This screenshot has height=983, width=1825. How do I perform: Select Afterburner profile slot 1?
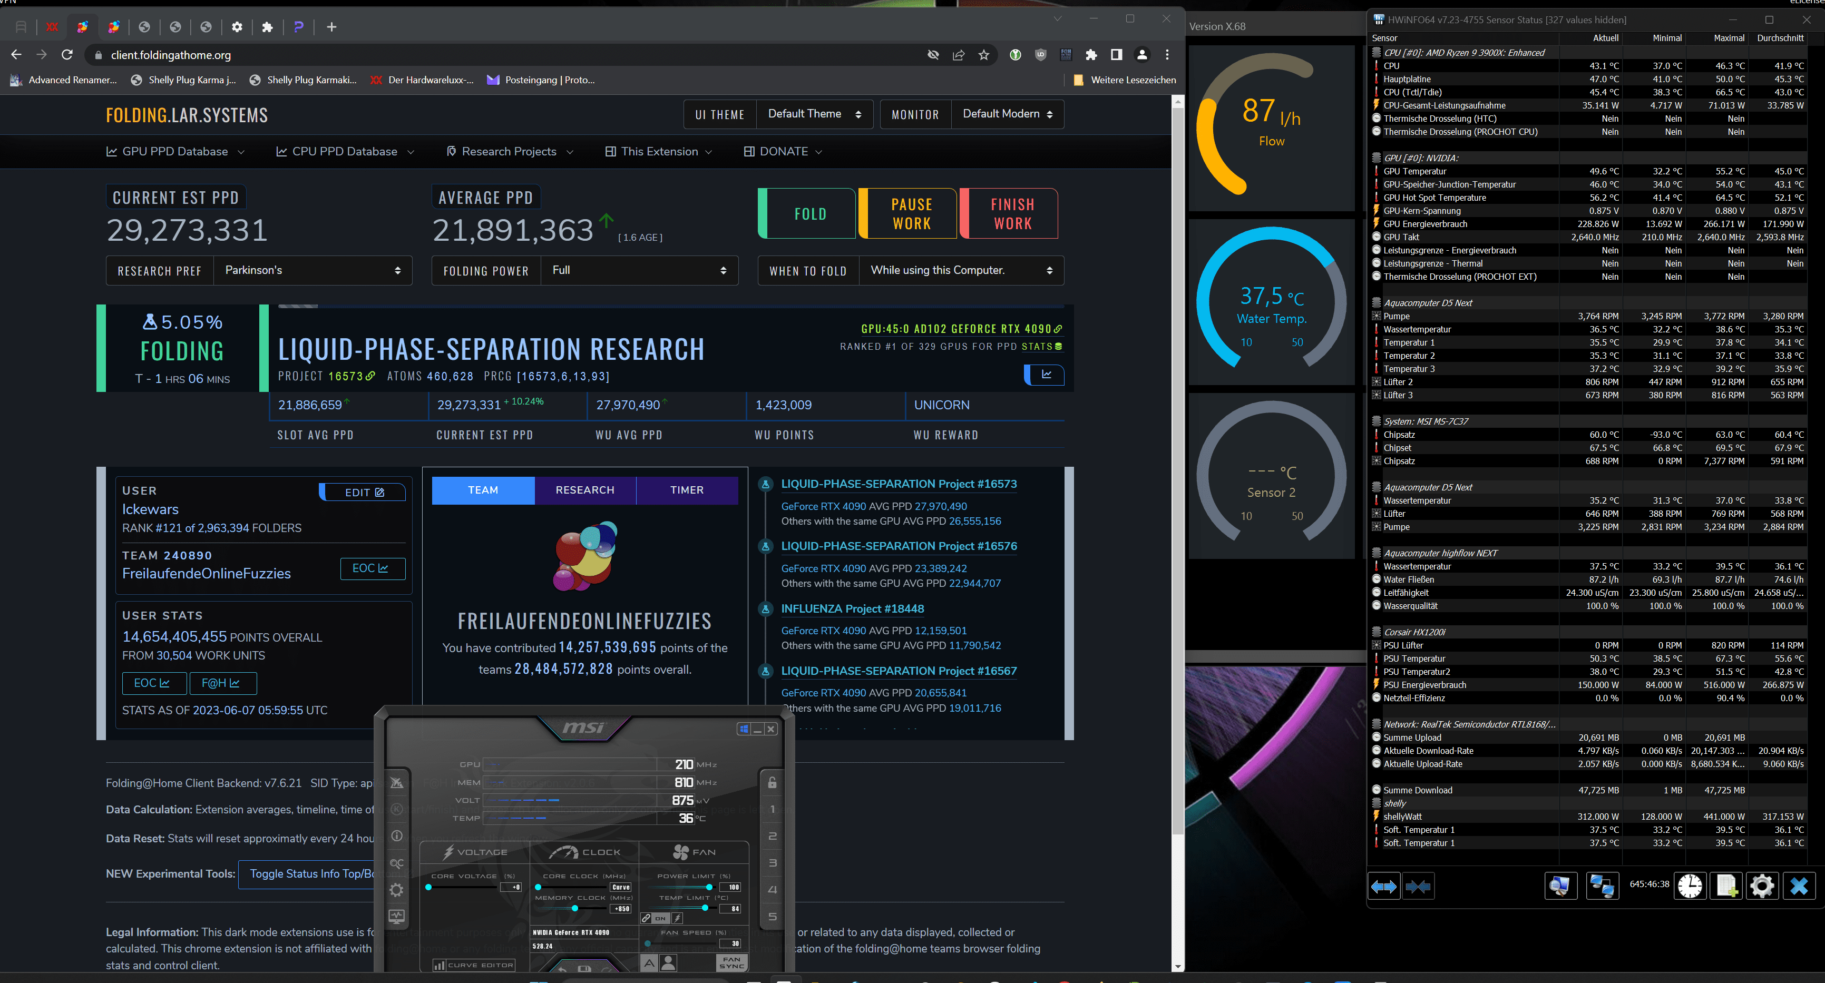point(772,809)
